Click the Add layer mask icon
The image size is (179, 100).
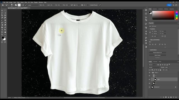tap(166, 97)
